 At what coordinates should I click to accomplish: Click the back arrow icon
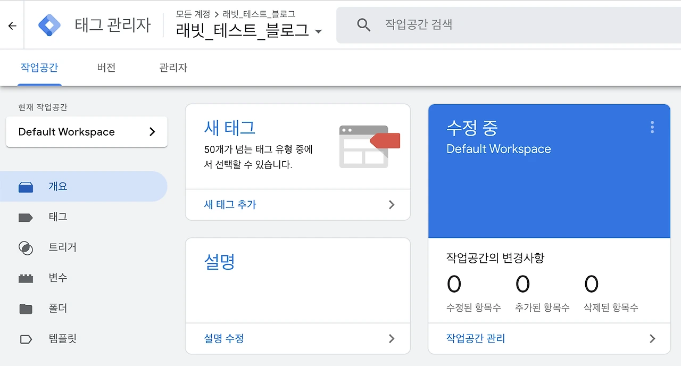pyautogui.click(x=12, y=26)
